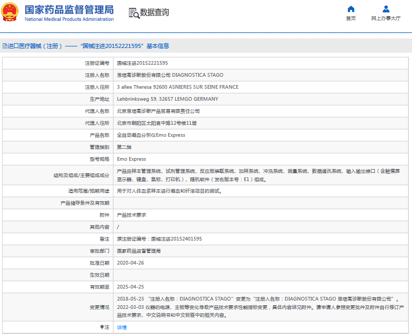Click the 注册证编号 field label
The height and width of the screenshot is (336, 412).
coord(97,63)
